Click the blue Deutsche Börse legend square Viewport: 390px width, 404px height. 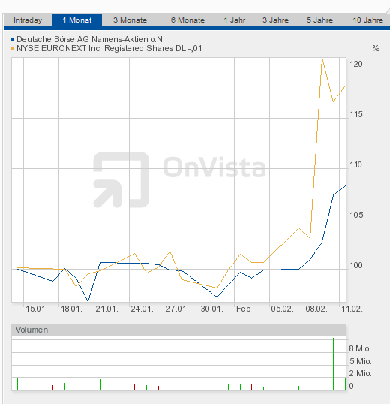pos(13,39)
